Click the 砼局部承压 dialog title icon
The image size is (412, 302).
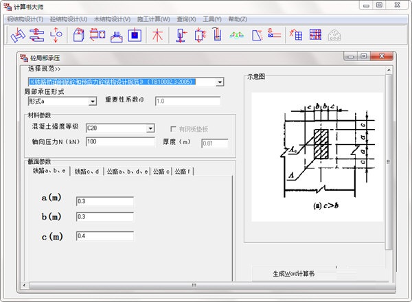[x=24, y=58]
